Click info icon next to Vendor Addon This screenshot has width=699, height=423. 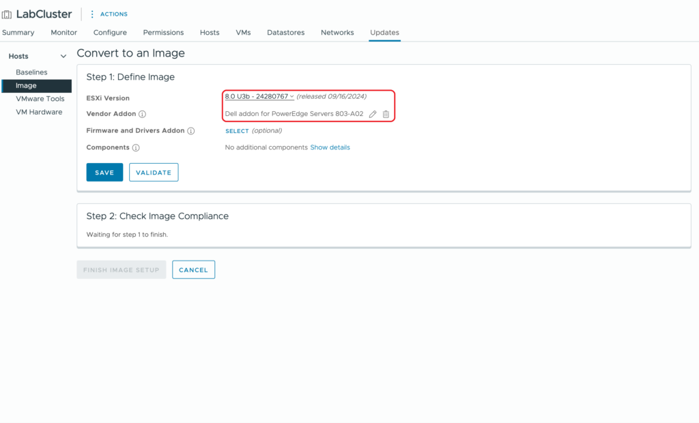pos(142,115)
